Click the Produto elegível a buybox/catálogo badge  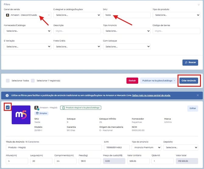click(x=81, y=108)
